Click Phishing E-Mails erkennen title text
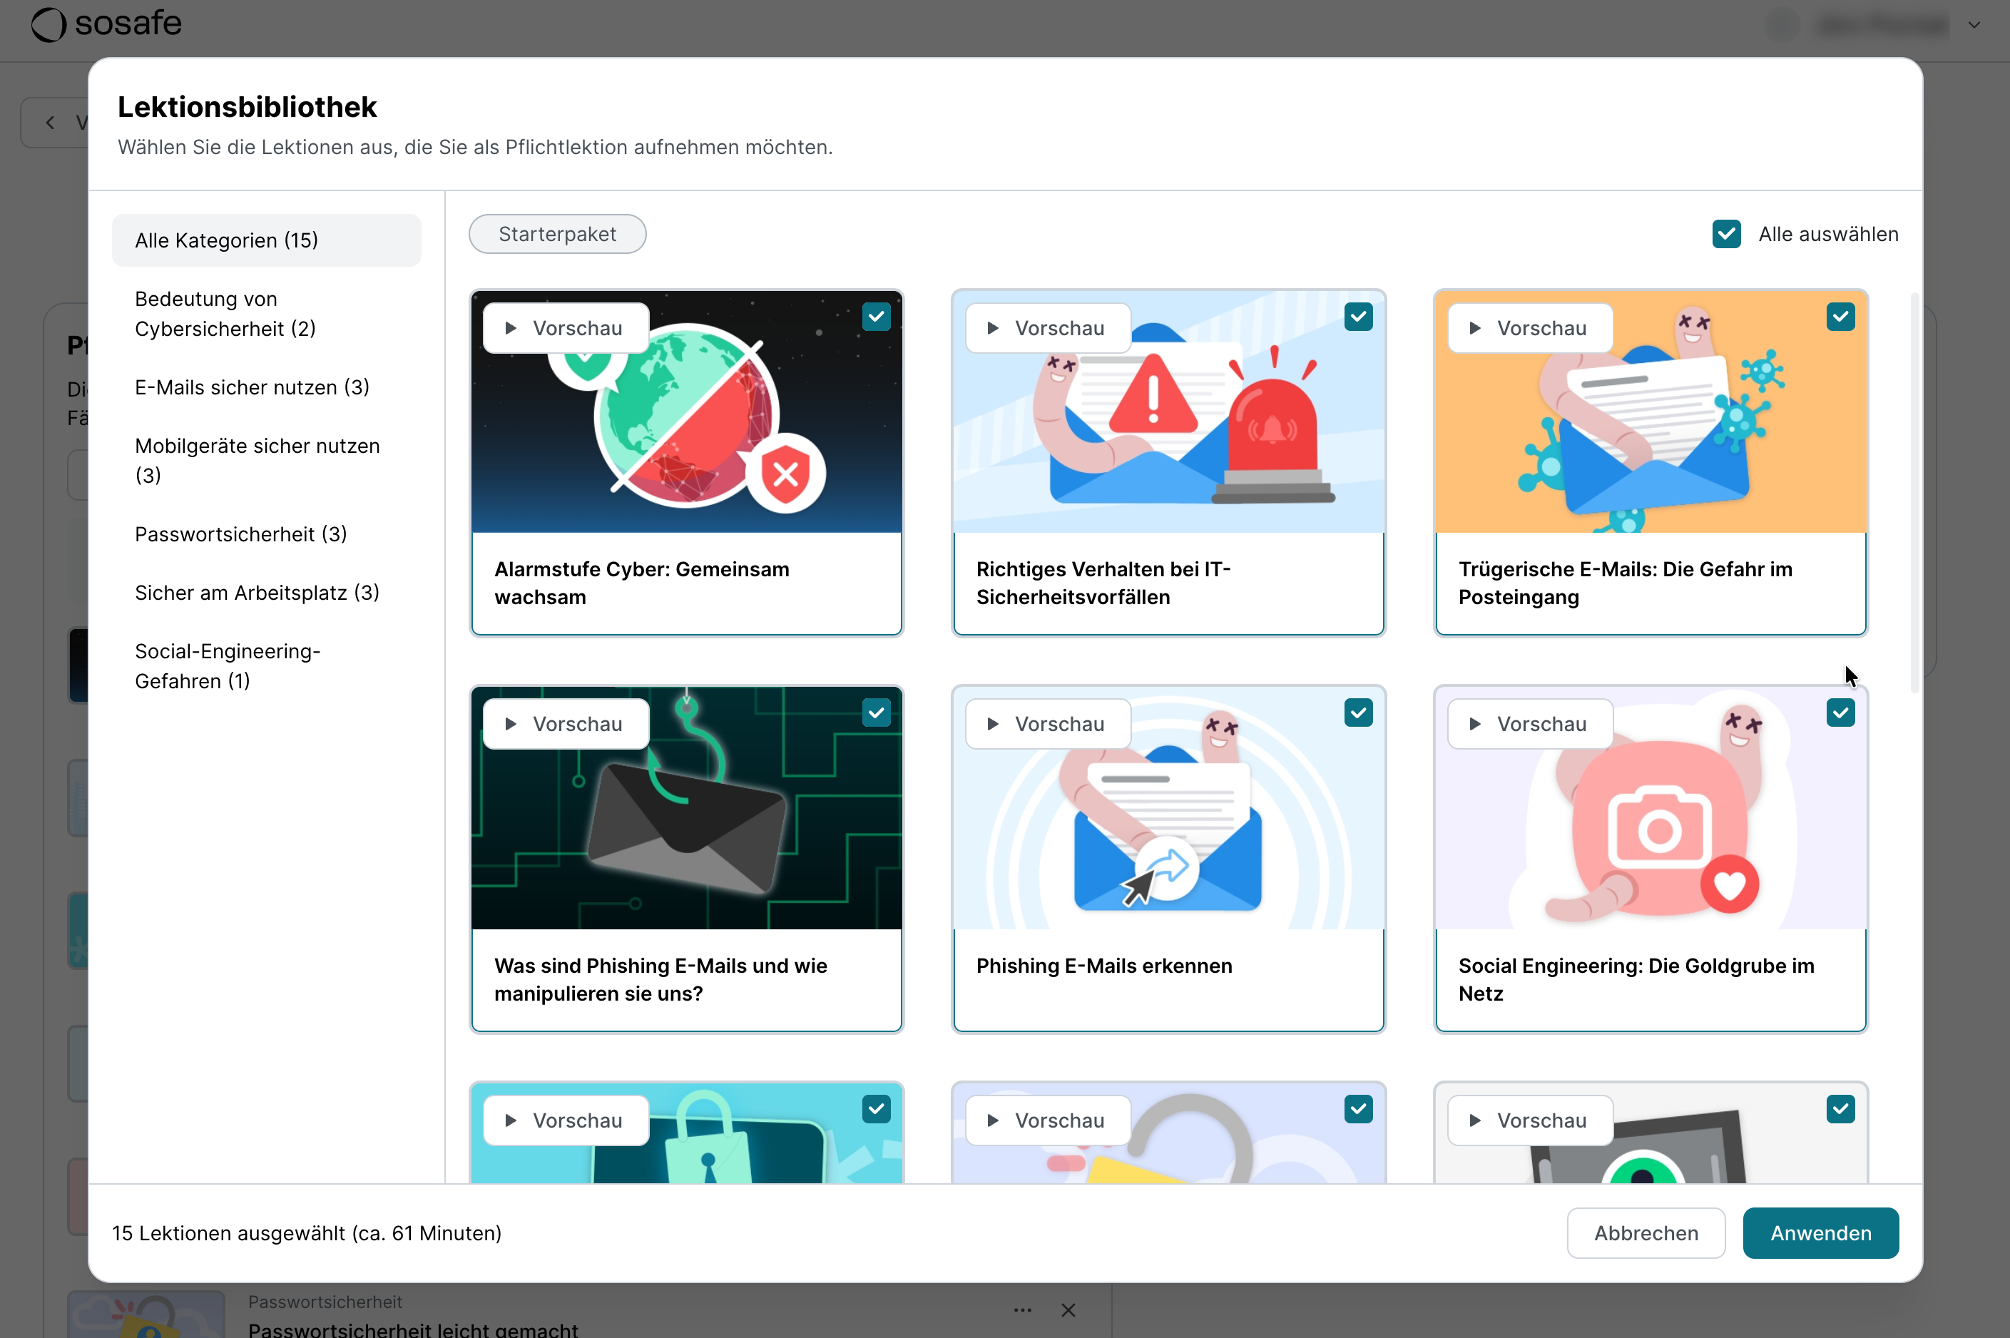2010x1338 pixels. pos(1104,965)
